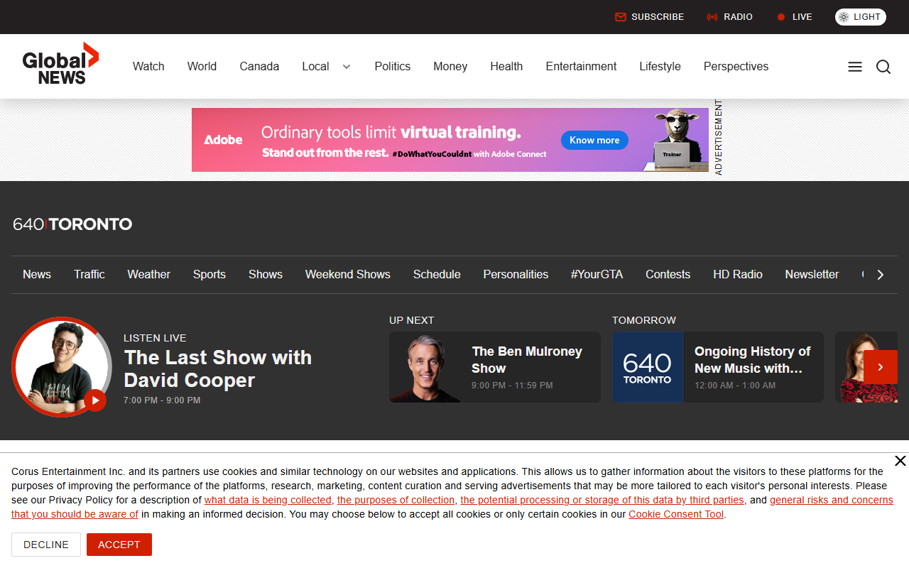Click '7:00 PM - 9:00 PM' show time

pos(162,400)
